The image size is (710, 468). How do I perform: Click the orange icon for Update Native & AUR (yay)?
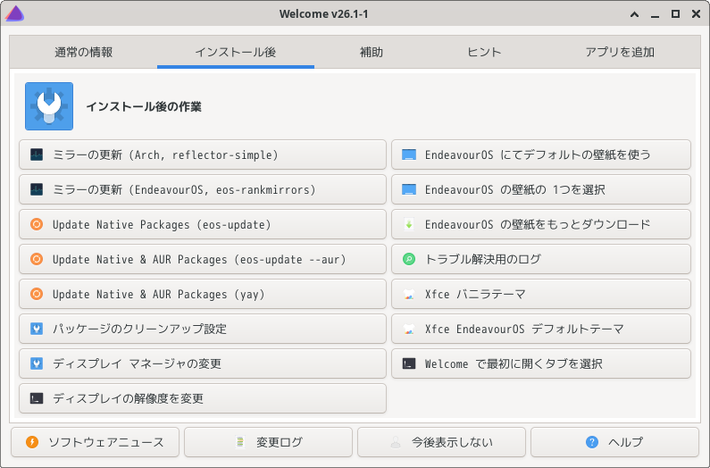pos(37,294)
